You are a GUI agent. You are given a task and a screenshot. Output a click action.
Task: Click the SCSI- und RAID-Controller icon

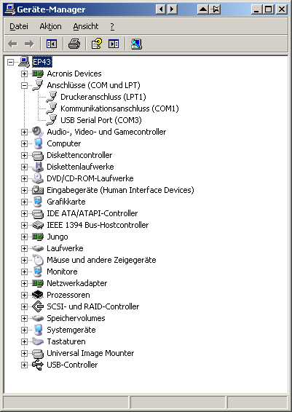[x=38, y=306]
